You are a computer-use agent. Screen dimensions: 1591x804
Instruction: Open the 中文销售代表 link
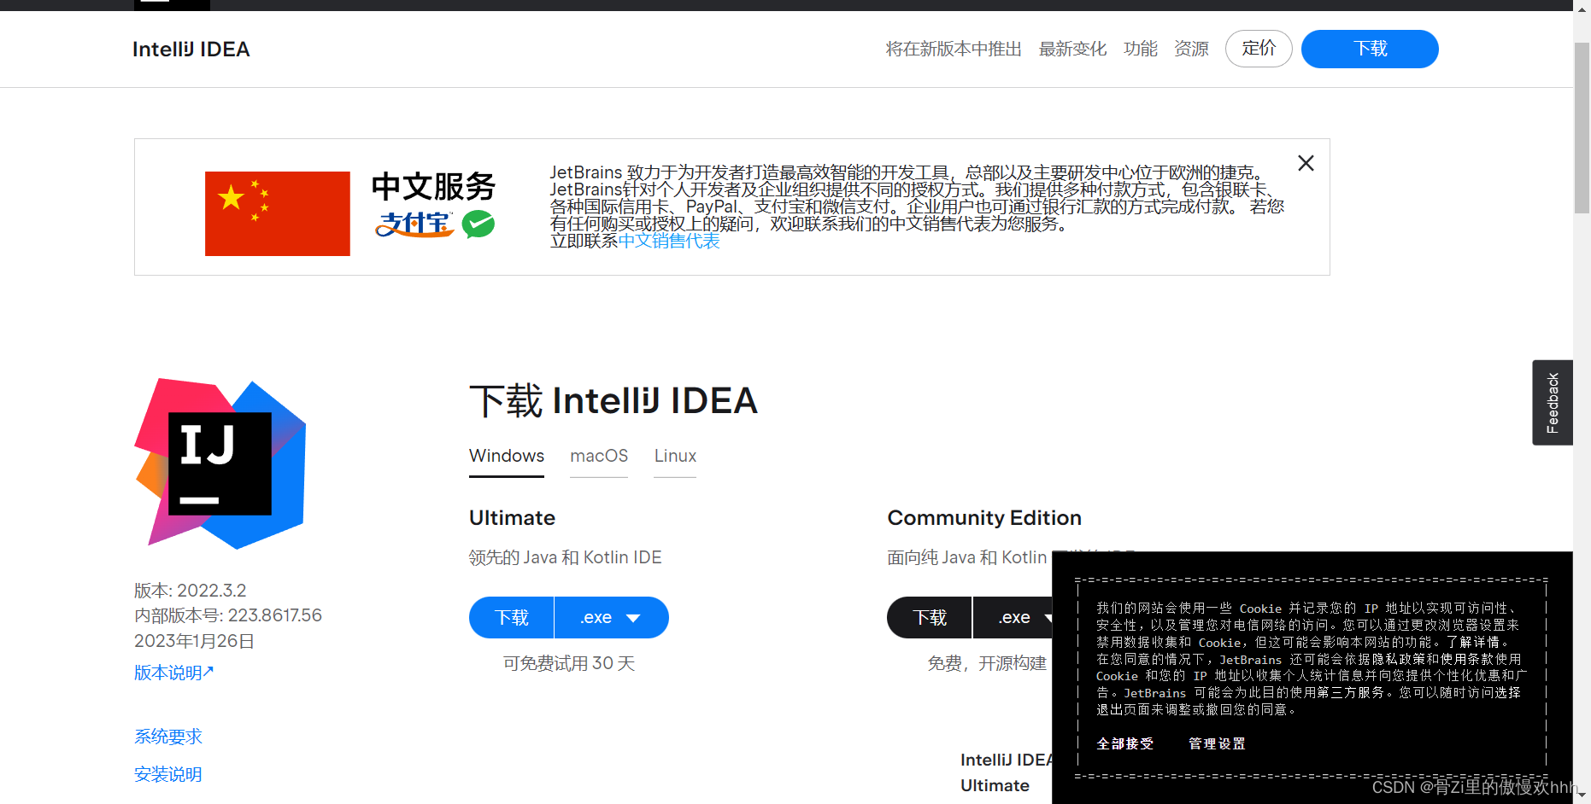click(669, 242)
